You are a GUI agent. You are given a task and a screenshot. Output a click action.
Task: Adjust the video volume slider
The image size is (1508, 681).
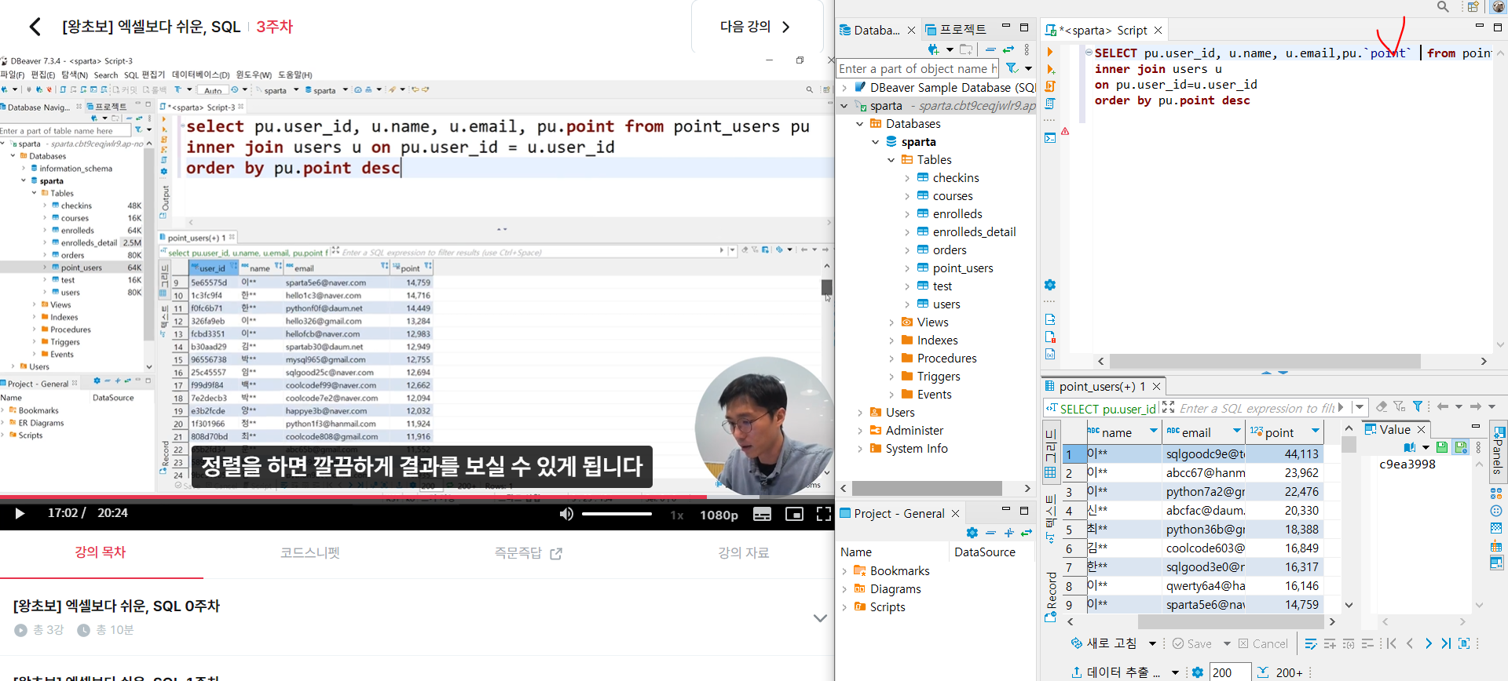pyautogui.click(x=617, y=514)
